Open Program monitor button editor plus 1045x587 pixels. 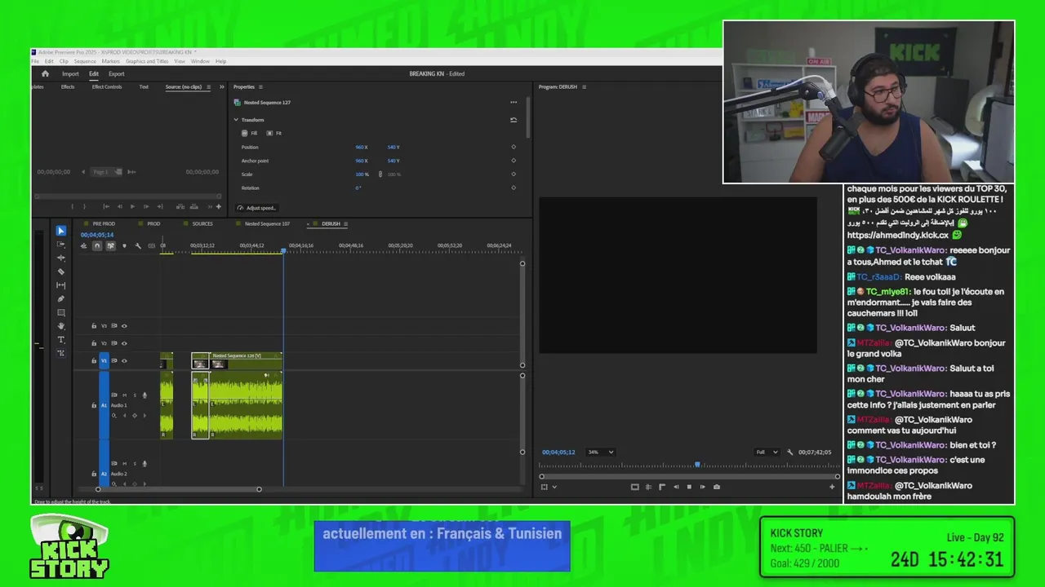click(x=832, y=487)
